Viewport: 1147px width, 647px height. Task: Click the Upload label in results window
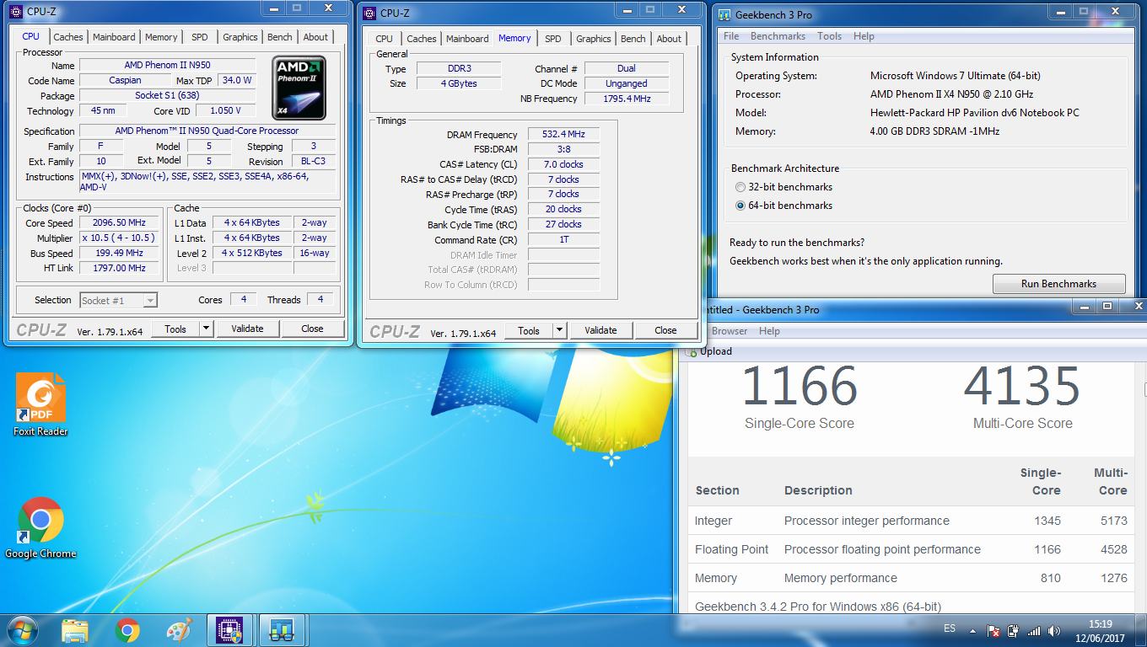(x=716, y=351)
